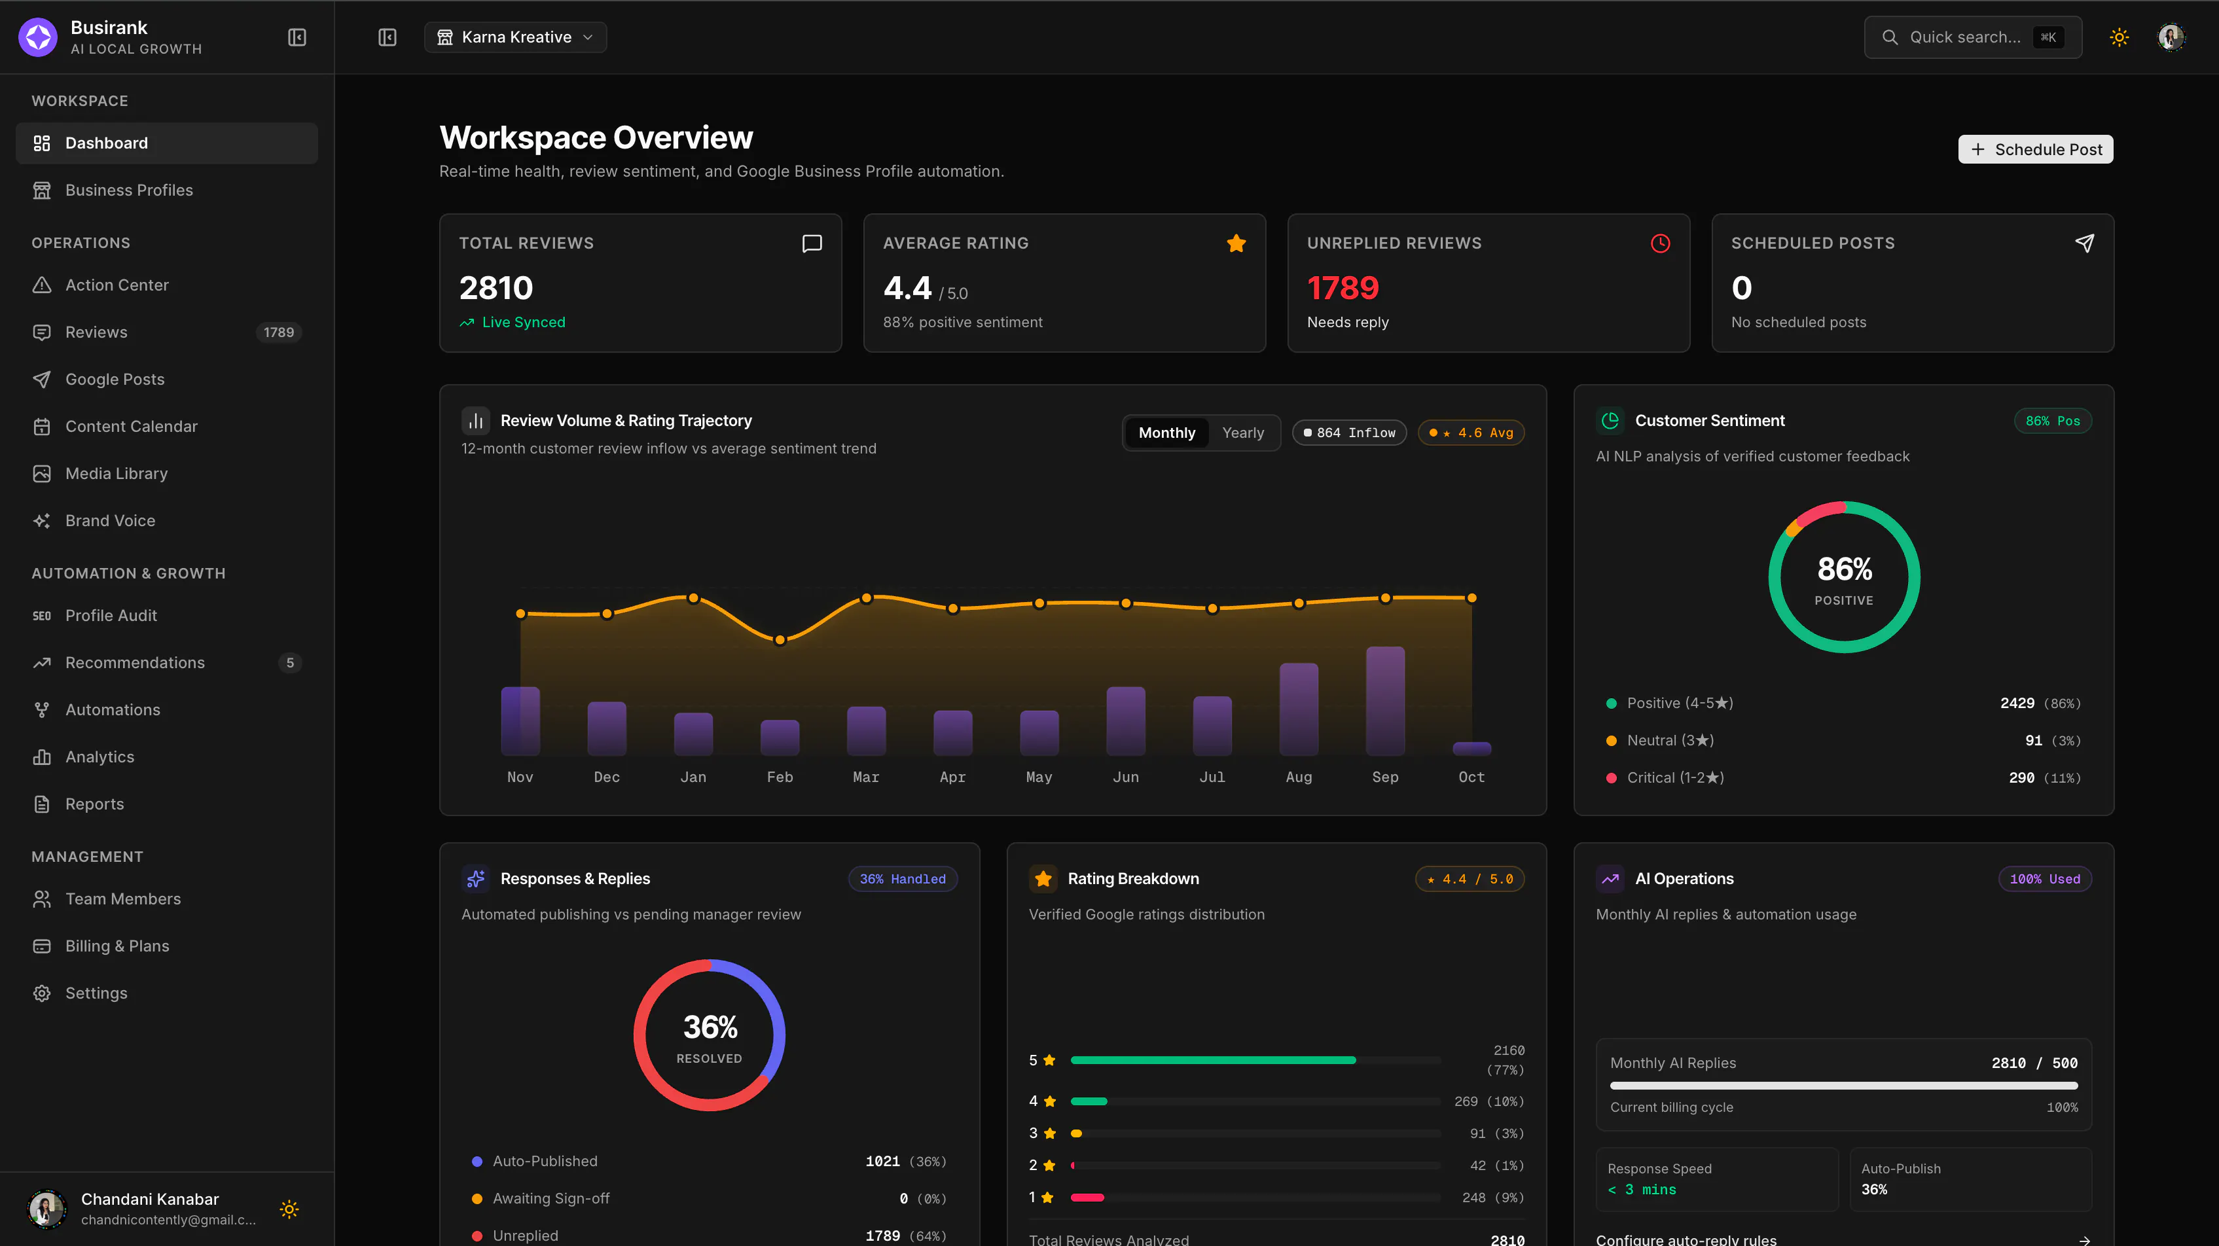Click the Schedule Post button
Image resolution: width=2219 pixels, height=1246 pixels.
coord(2036,149)
